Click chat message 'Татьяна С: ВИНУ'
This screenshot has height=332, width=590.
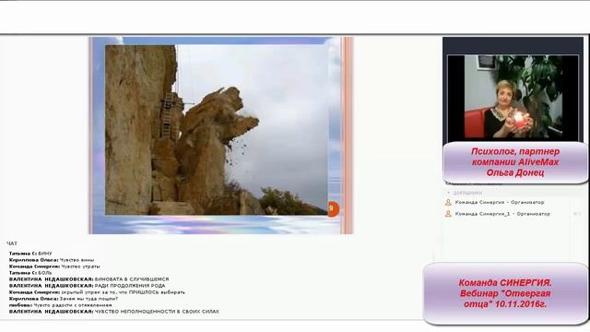click(x=30, y=254)
